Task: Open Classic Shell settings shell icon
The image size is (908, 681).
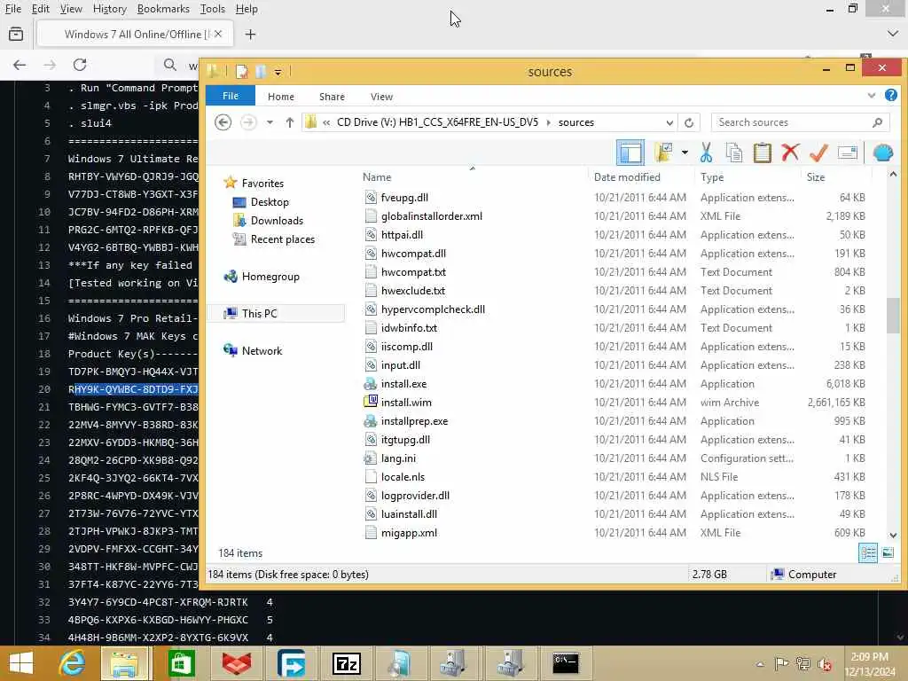Action: 882,153
